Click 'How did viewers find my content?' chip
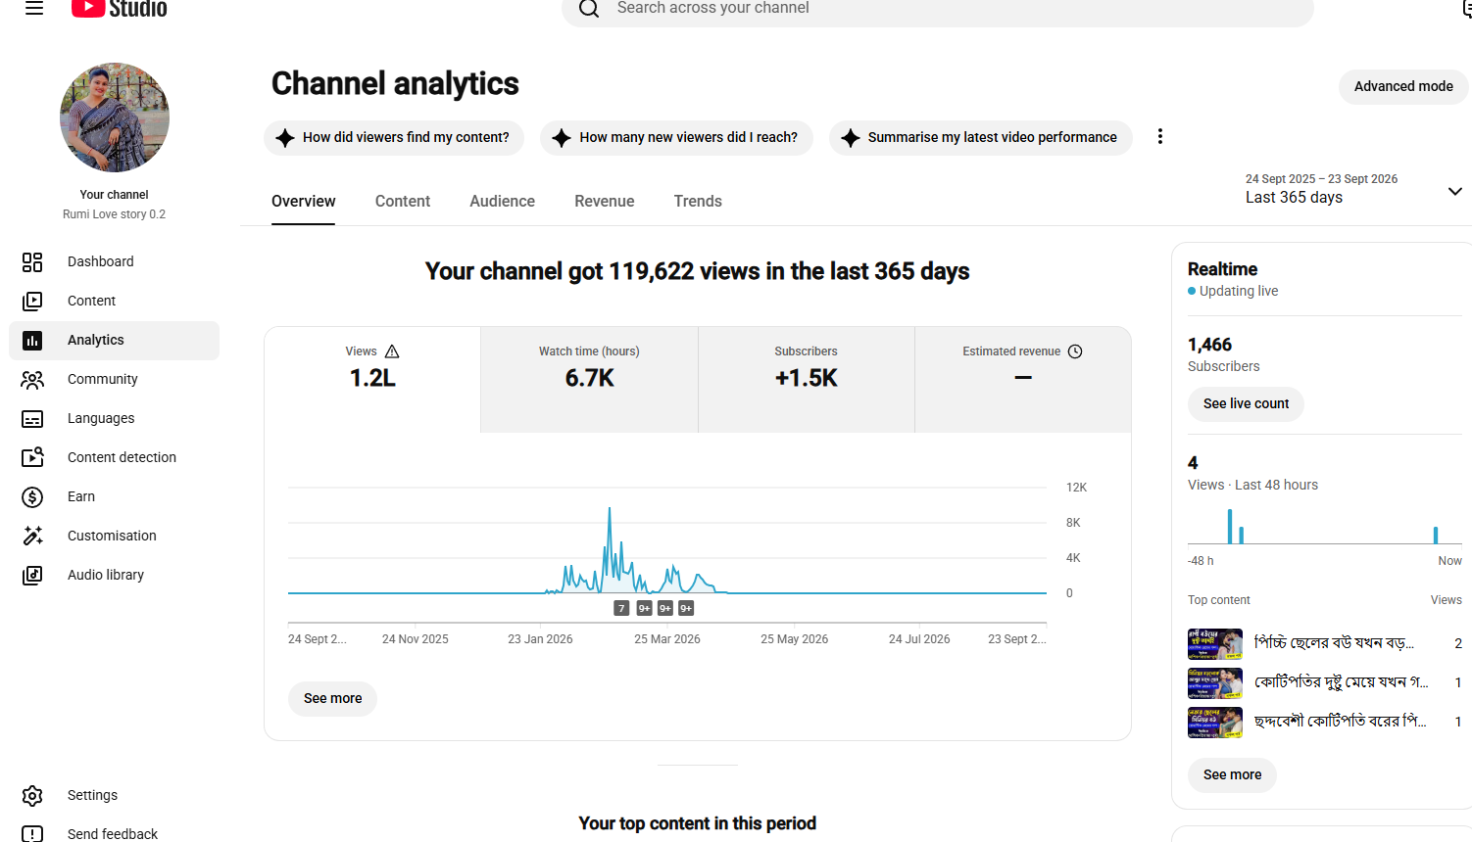 (394, 137)
